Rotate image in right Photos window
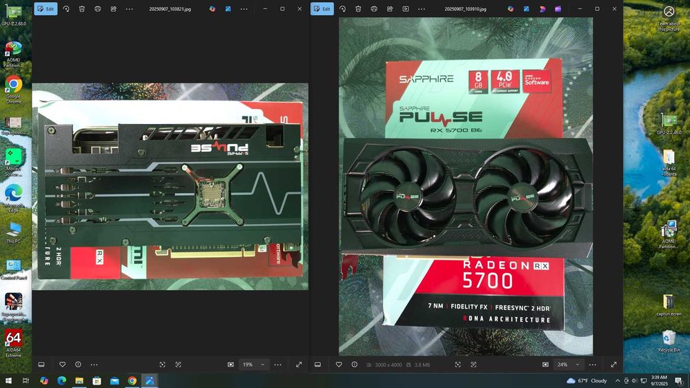 pyautogui.click(x=342, y=9)
